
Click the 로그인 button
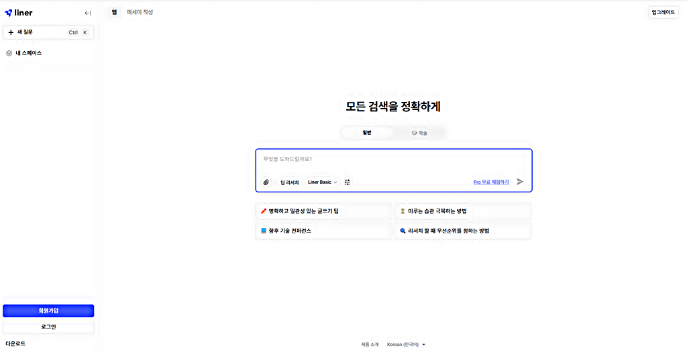[x=48, y=327]
